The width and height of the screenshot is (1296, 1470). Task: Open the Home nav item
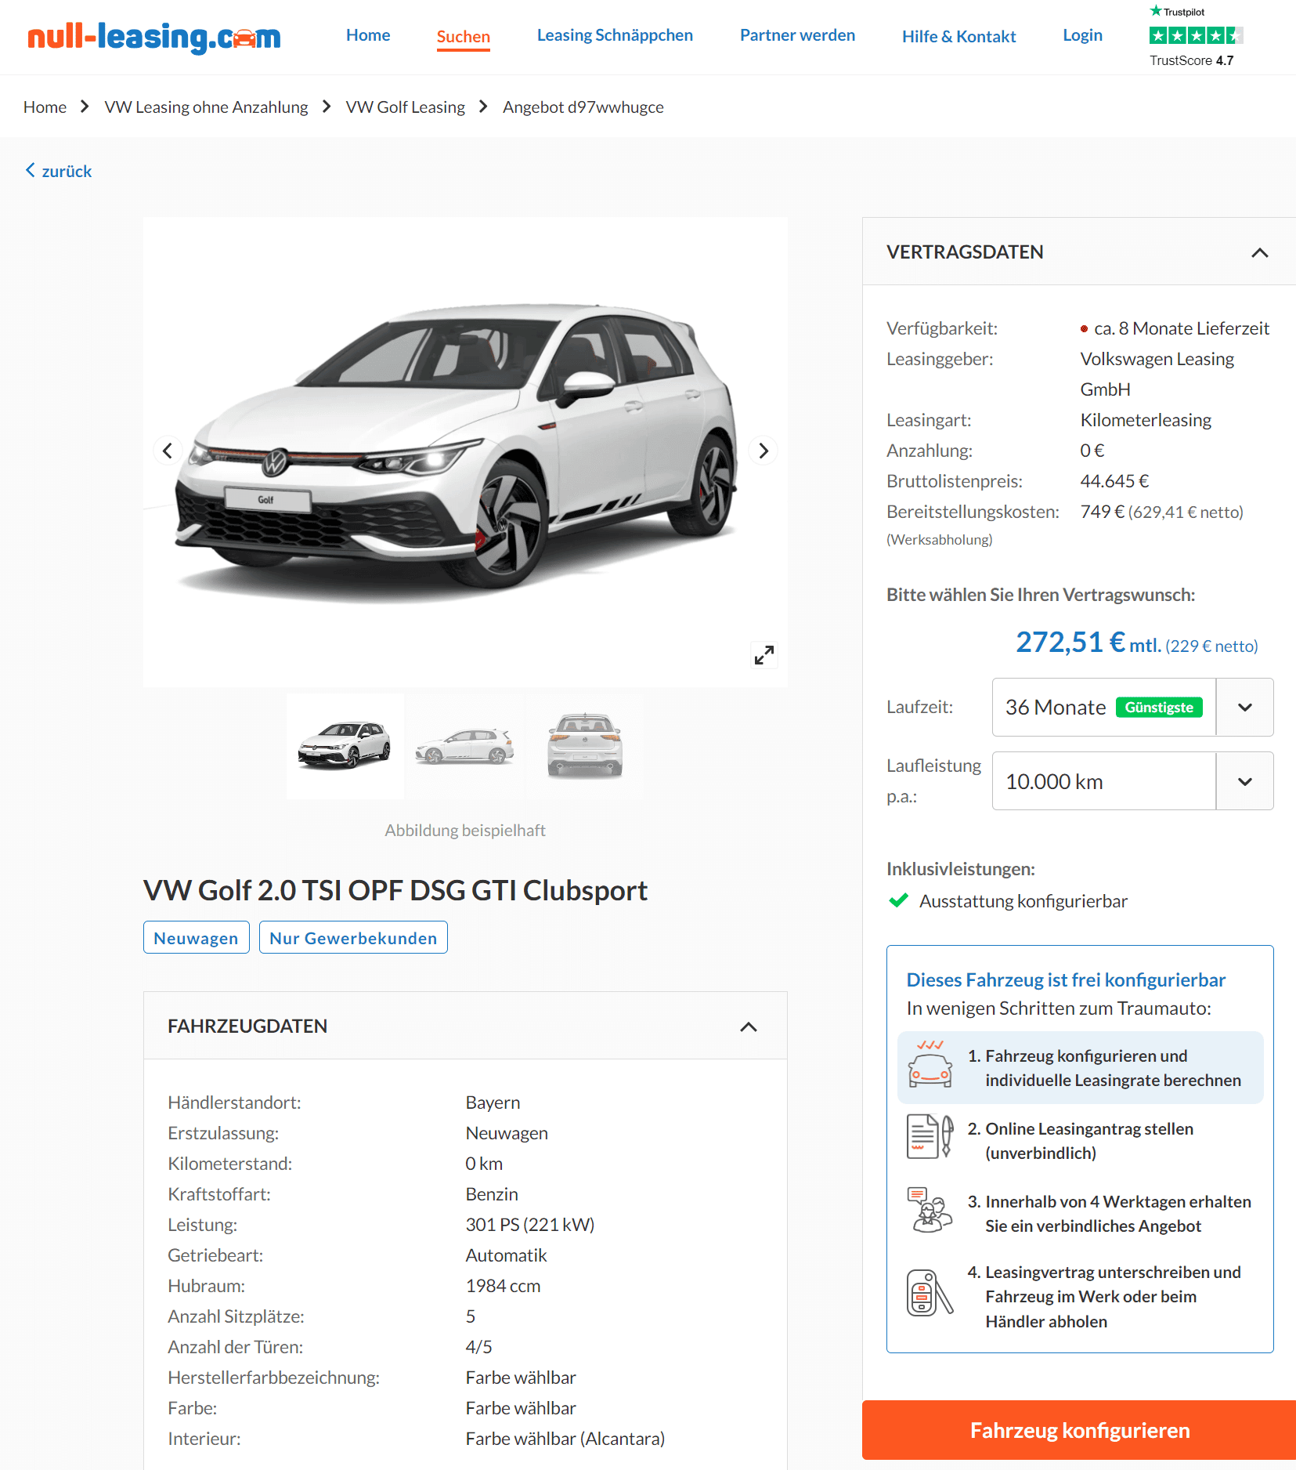[x=368, y=35]
